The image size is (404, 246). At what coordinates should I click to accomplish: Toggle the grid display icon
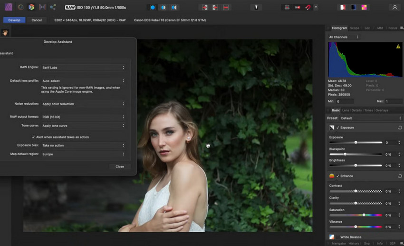point(287,8)
